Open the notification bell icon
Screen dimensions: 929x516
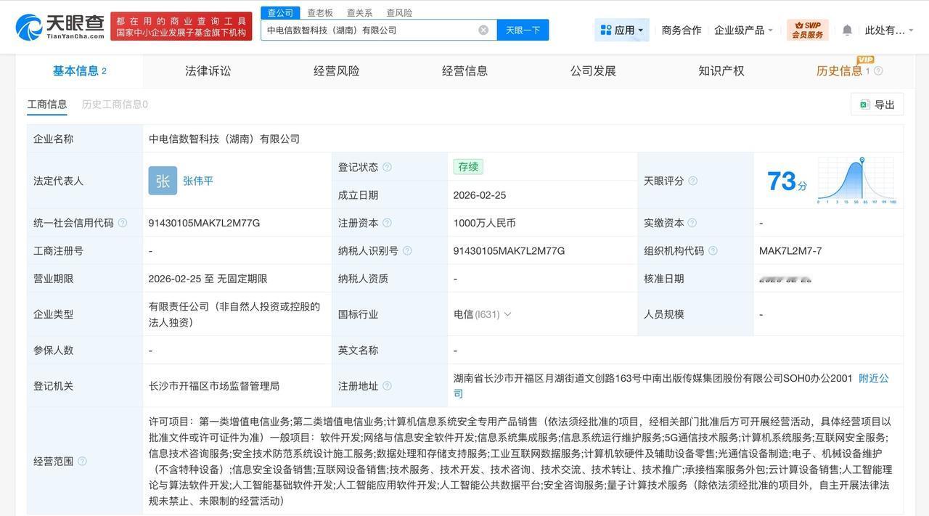[x=846, y=29]
